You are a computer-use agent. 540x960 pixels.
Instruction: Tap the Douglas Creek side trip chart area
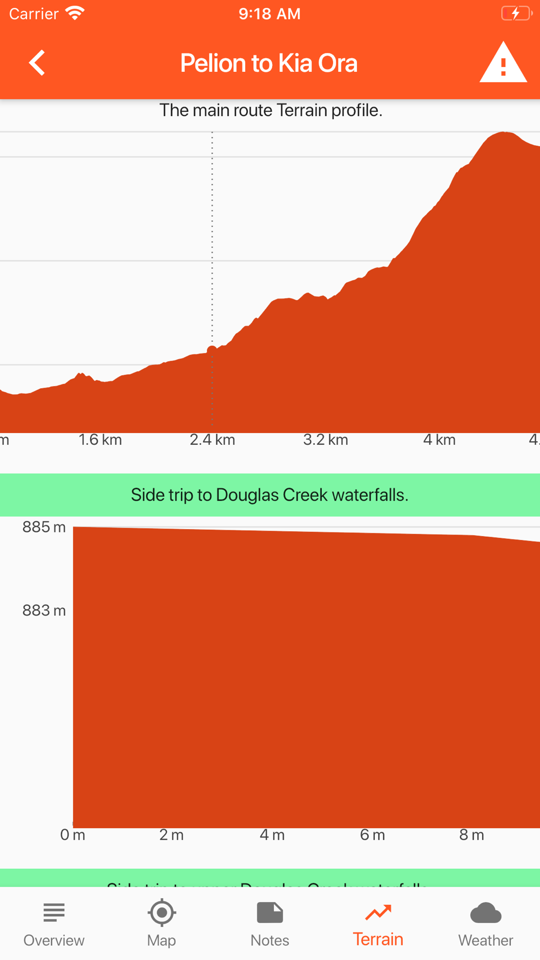point(306,677)
